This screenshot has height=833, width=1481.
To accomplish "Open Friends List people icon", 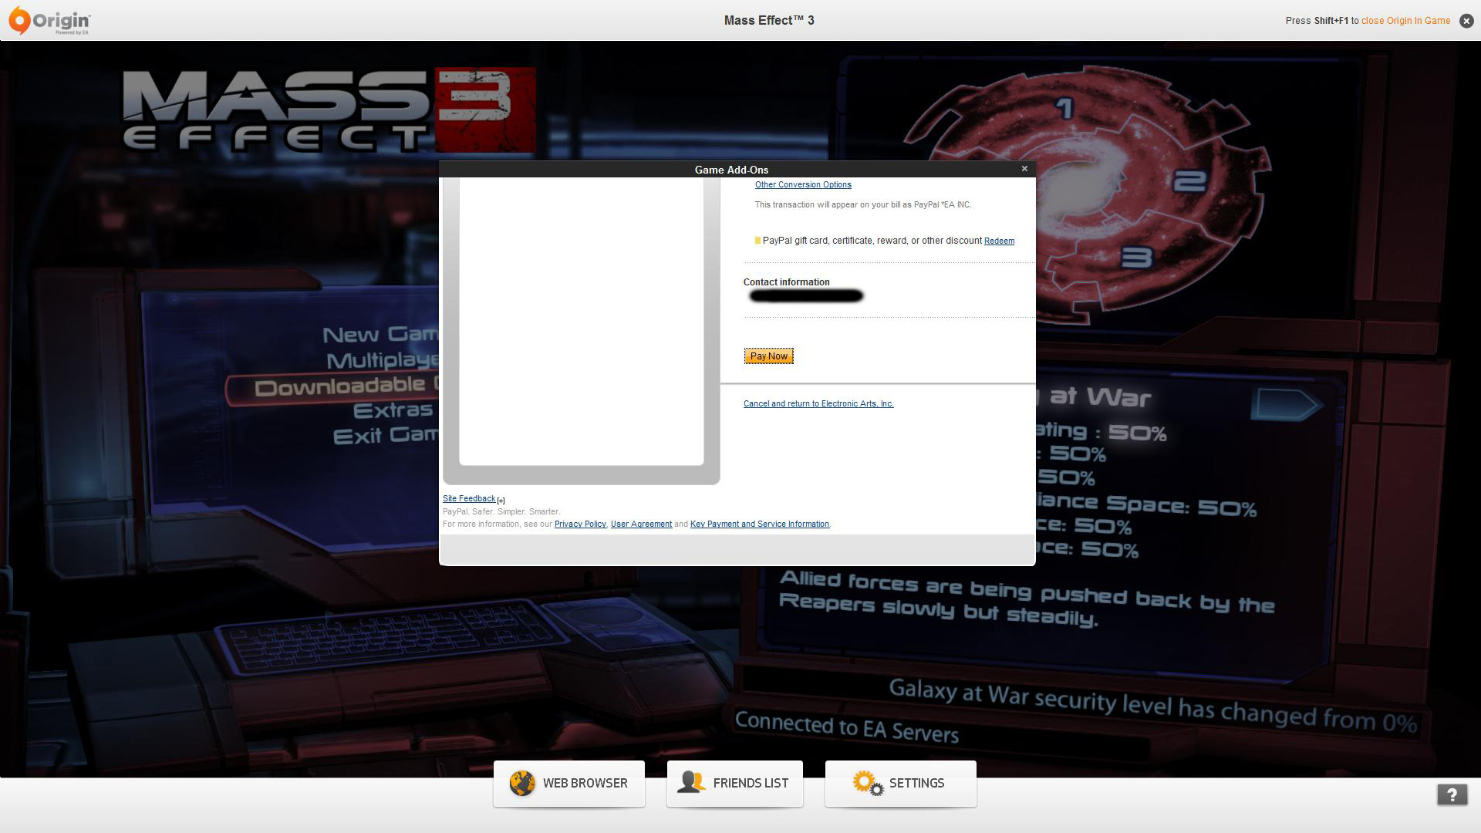I will [691, 783].
